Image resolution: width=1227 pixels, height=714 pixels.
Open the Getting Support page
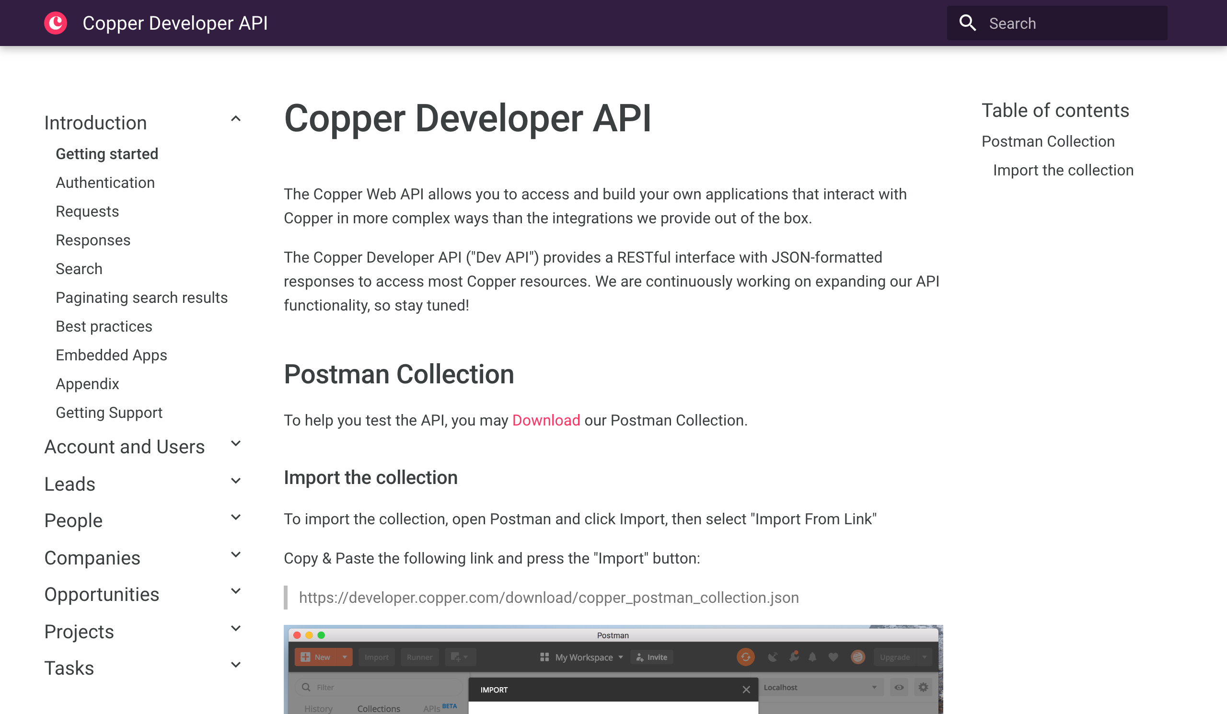tap(109, 412)
